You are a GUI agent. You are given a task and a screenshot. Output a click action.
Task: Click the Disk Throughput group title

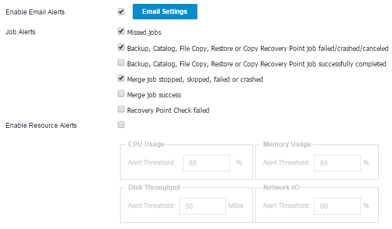(x=154, y=188)
